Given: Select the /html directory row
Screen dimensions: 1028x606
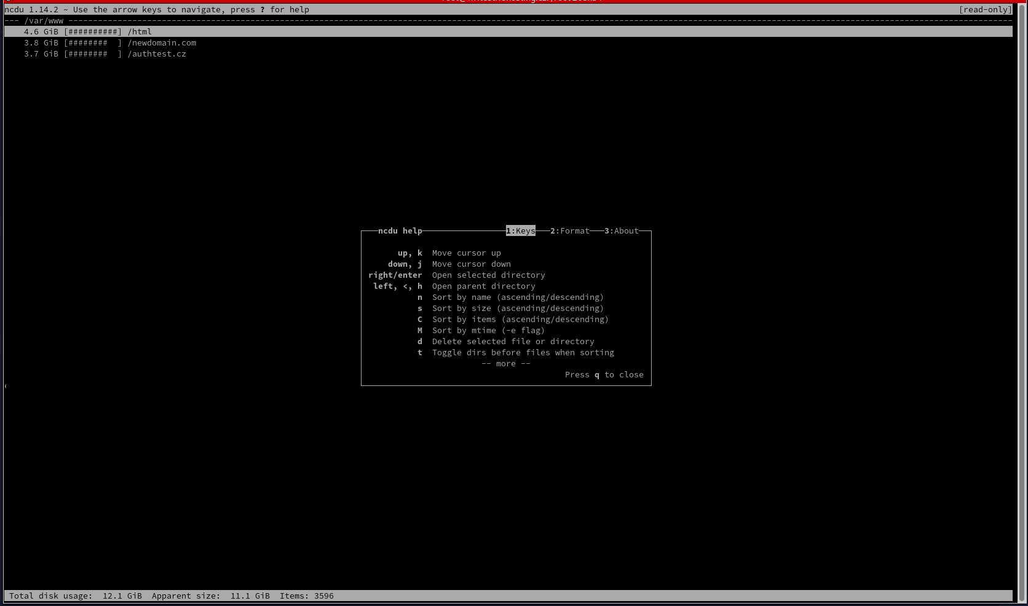Looking at the screenshot, I should pos(508,31).
